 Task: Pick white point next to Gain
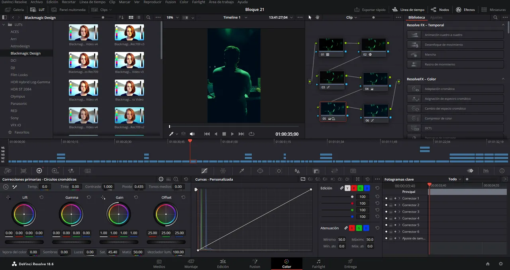pos(103,197)
